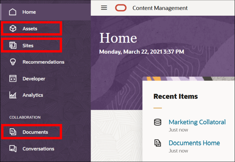Screen dimensions: 235x162
Task: Click the Analytics bar chart icon
Action: (x=13, y=95)
